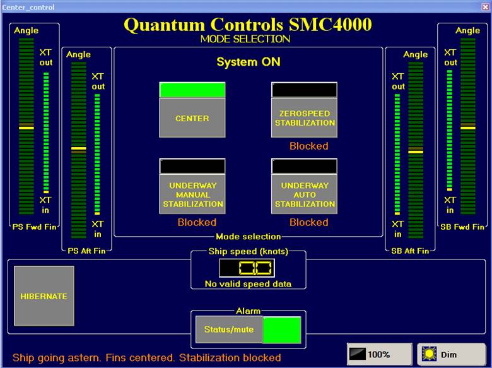Set brightness to 100%
The width and height of the screenshot is (492, 368).
[379, 354]
